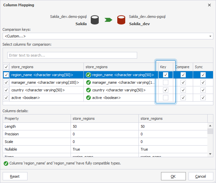Click target column text country <character varying(50)>
The image size is (216, 183).
pos(119,90)
